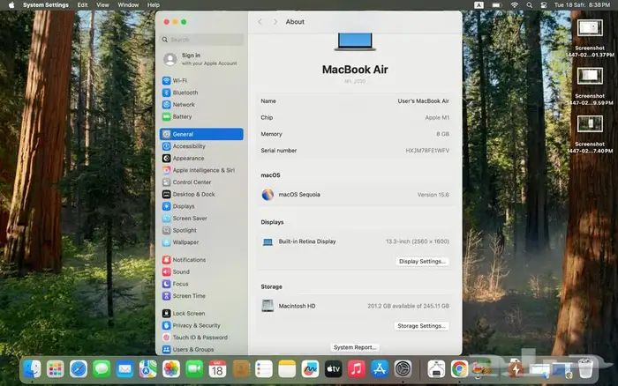Screen dimensions: 618x386
Task: Open Storage Settings button
Action: [421, 326]
